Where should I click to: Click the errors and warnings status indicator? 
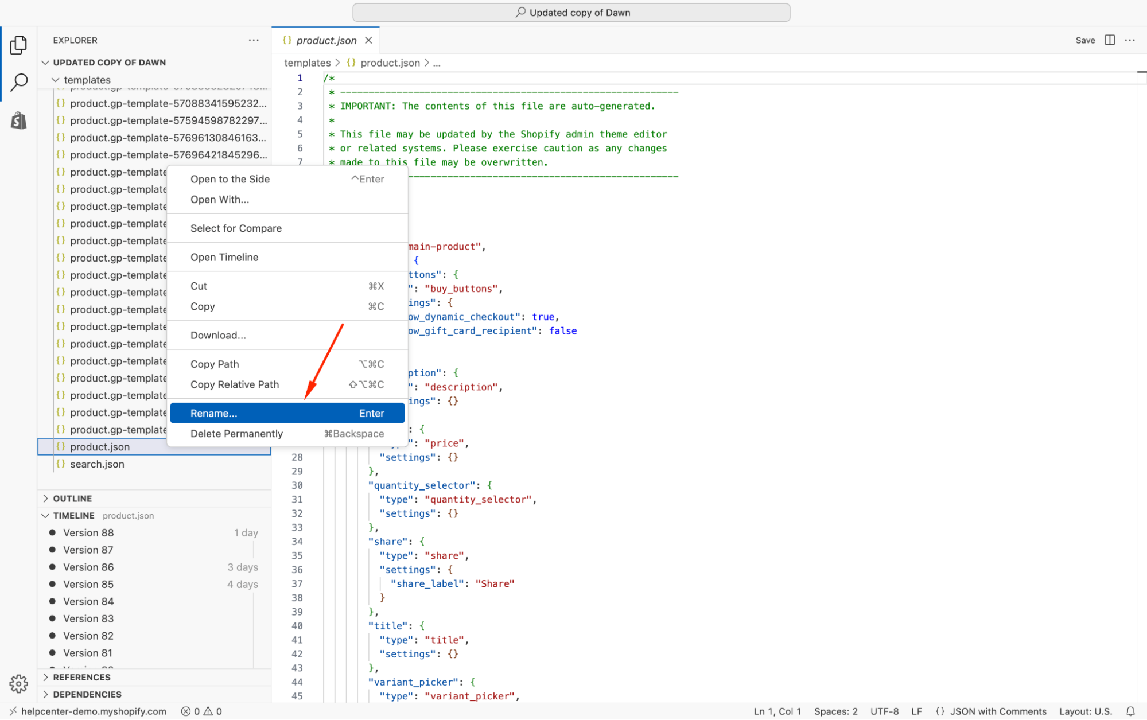201,711
